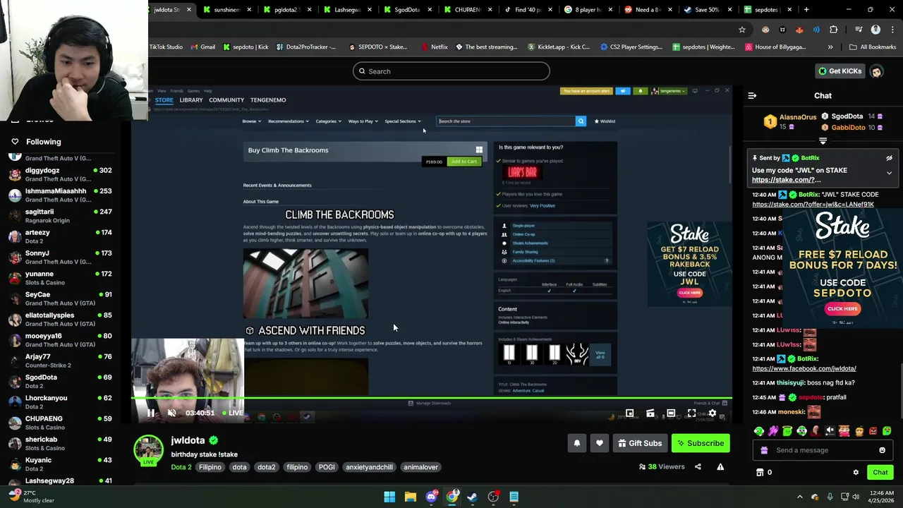Screen dimensions: 903x508
Task: Open the stake.com link in pinned message
Action: tap(786, 180)
